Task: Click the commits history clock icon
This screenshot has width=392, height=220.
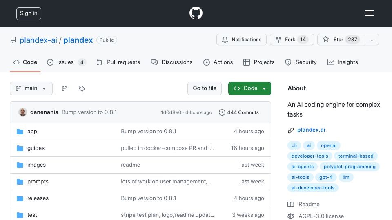Action: tap(222, 112)
